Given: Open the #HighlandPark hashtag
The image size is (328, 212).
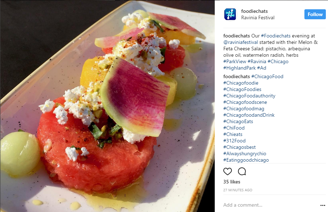Looking at the screenshot, I should click(239, 68).
